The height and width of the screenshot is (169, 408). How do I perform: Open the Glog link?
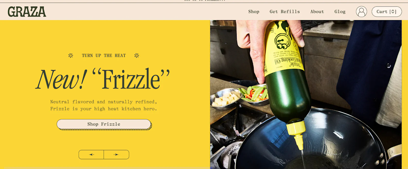click(340, 12)
